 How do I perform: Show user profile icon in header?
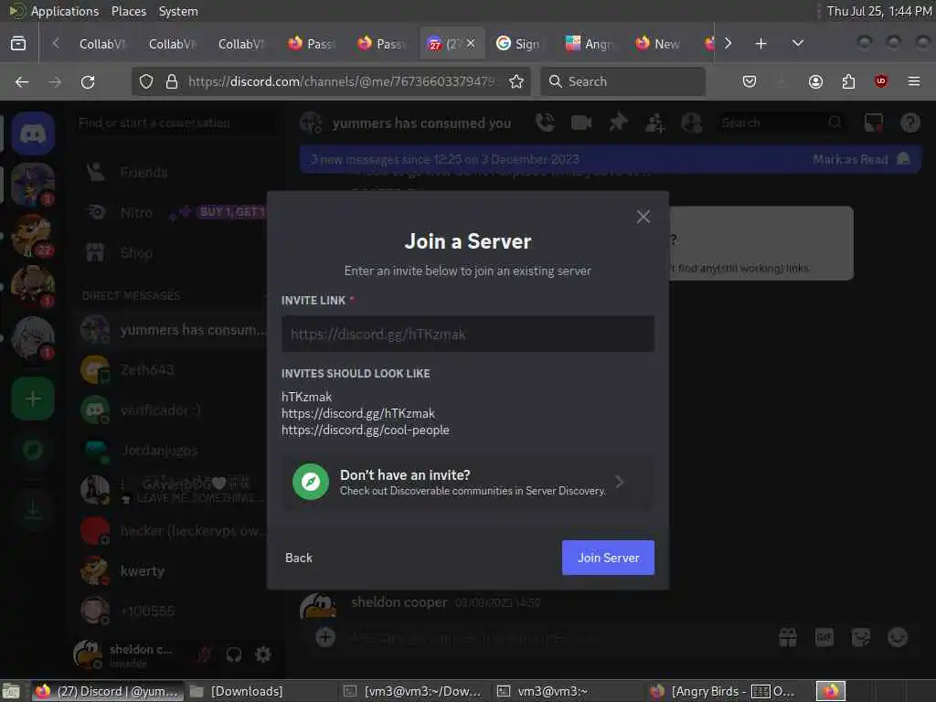coord(691,123)
